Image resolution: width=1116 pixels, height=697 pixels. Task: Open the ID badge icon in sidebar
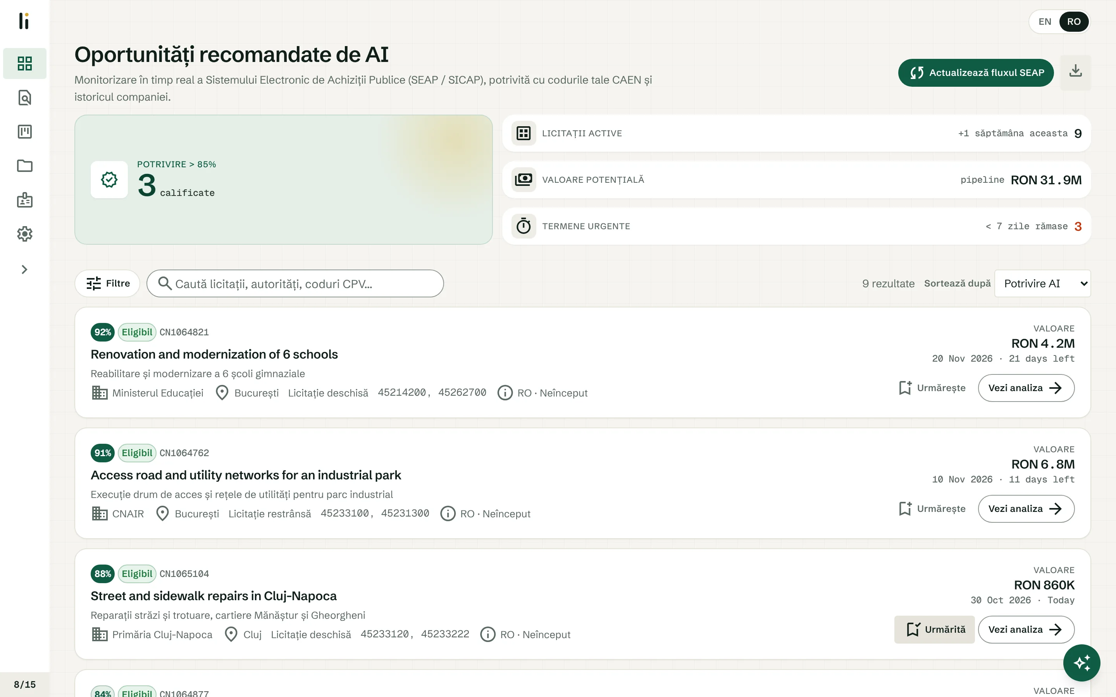tap(24, 200)
